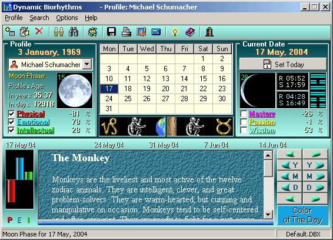Click the light bulb tip icon
333x240 pixels.
click(x=175, y=32)
